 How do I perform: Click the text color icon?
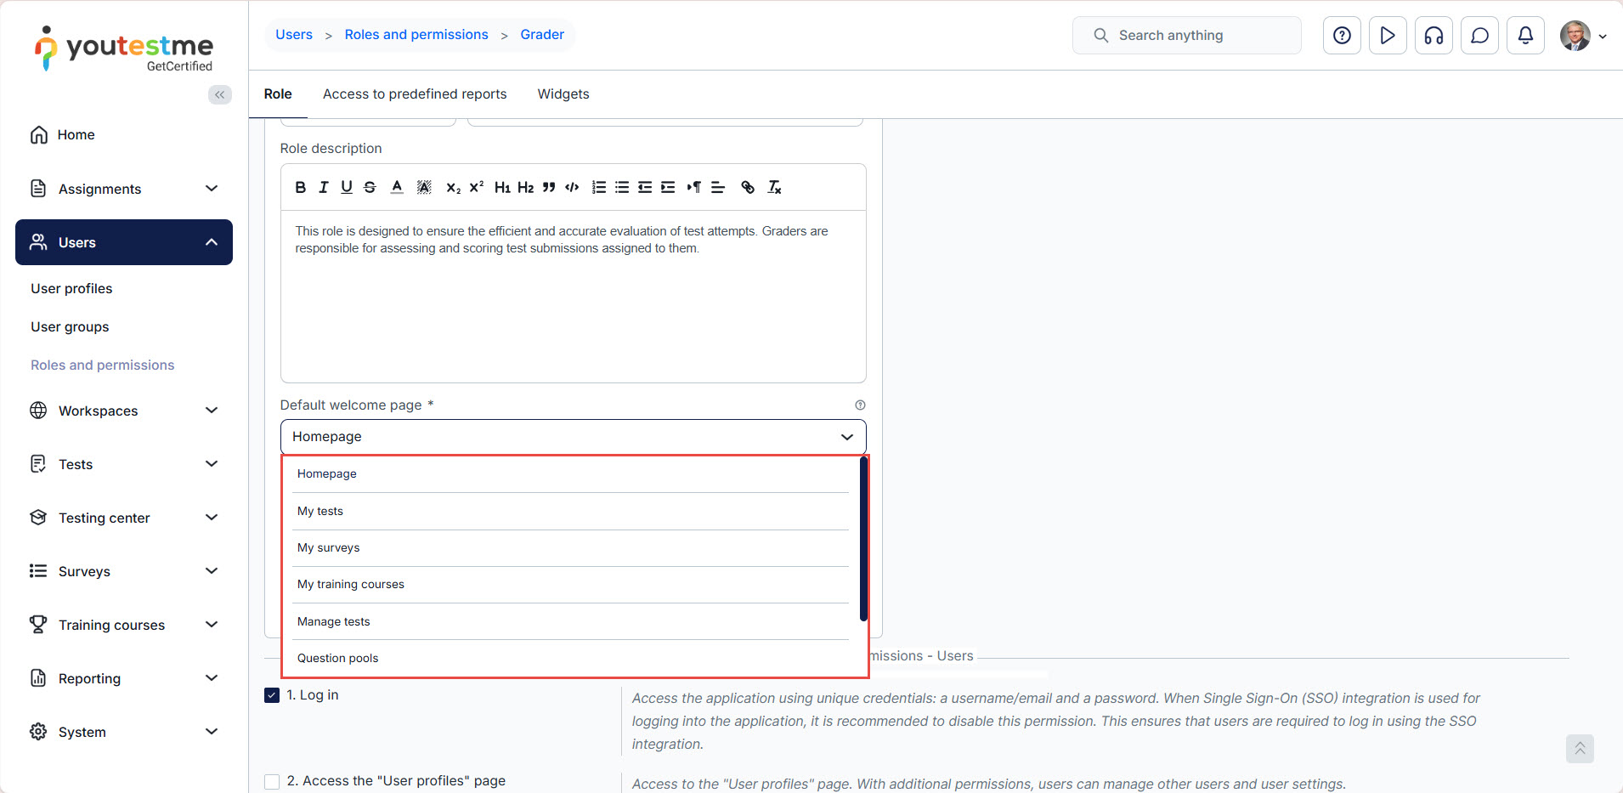pos(397,187)
